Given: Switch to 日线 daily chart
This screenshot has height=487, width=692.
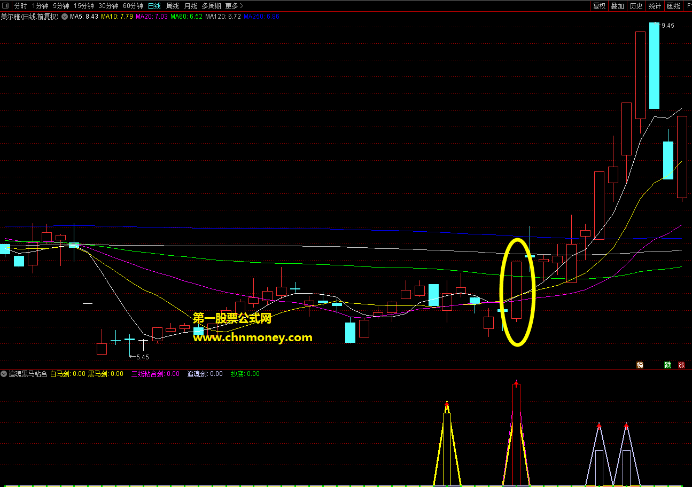Looking at the screenshot, I should point(154,6).
